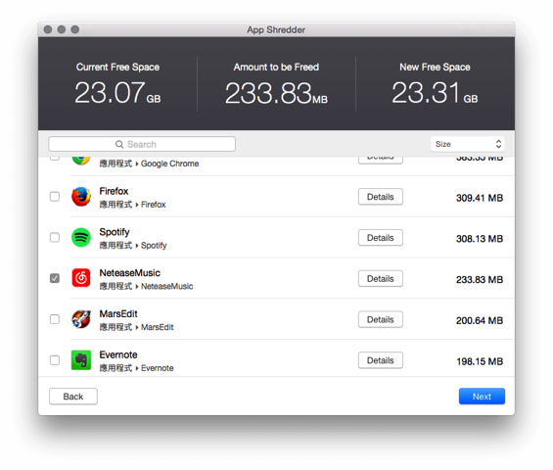The width and height of the screenshot is (553, 470).
Task: Select the NeteaseMusic app name
Action: coord(130,273)
